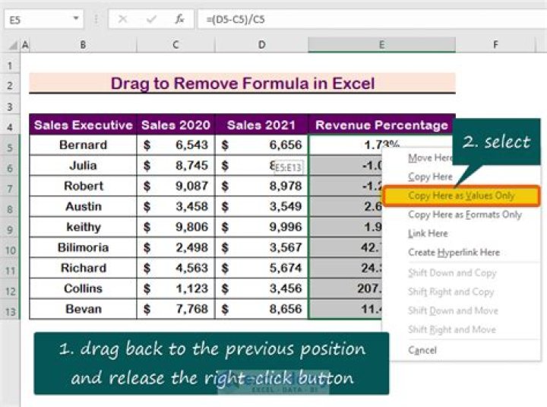
Task: Select row 2 header
Action: (x=10, y=85)
